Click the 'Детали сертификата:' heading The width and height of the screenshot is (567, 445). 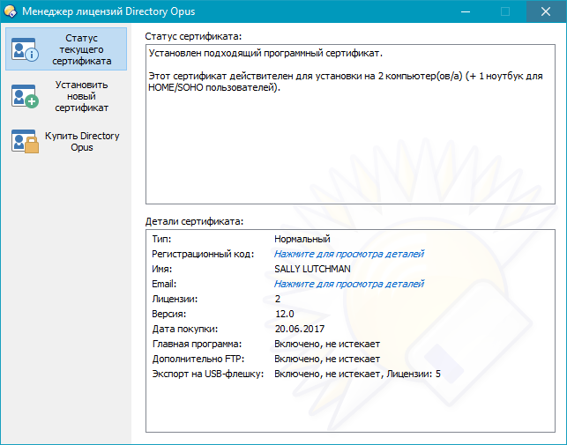[195, 221]
